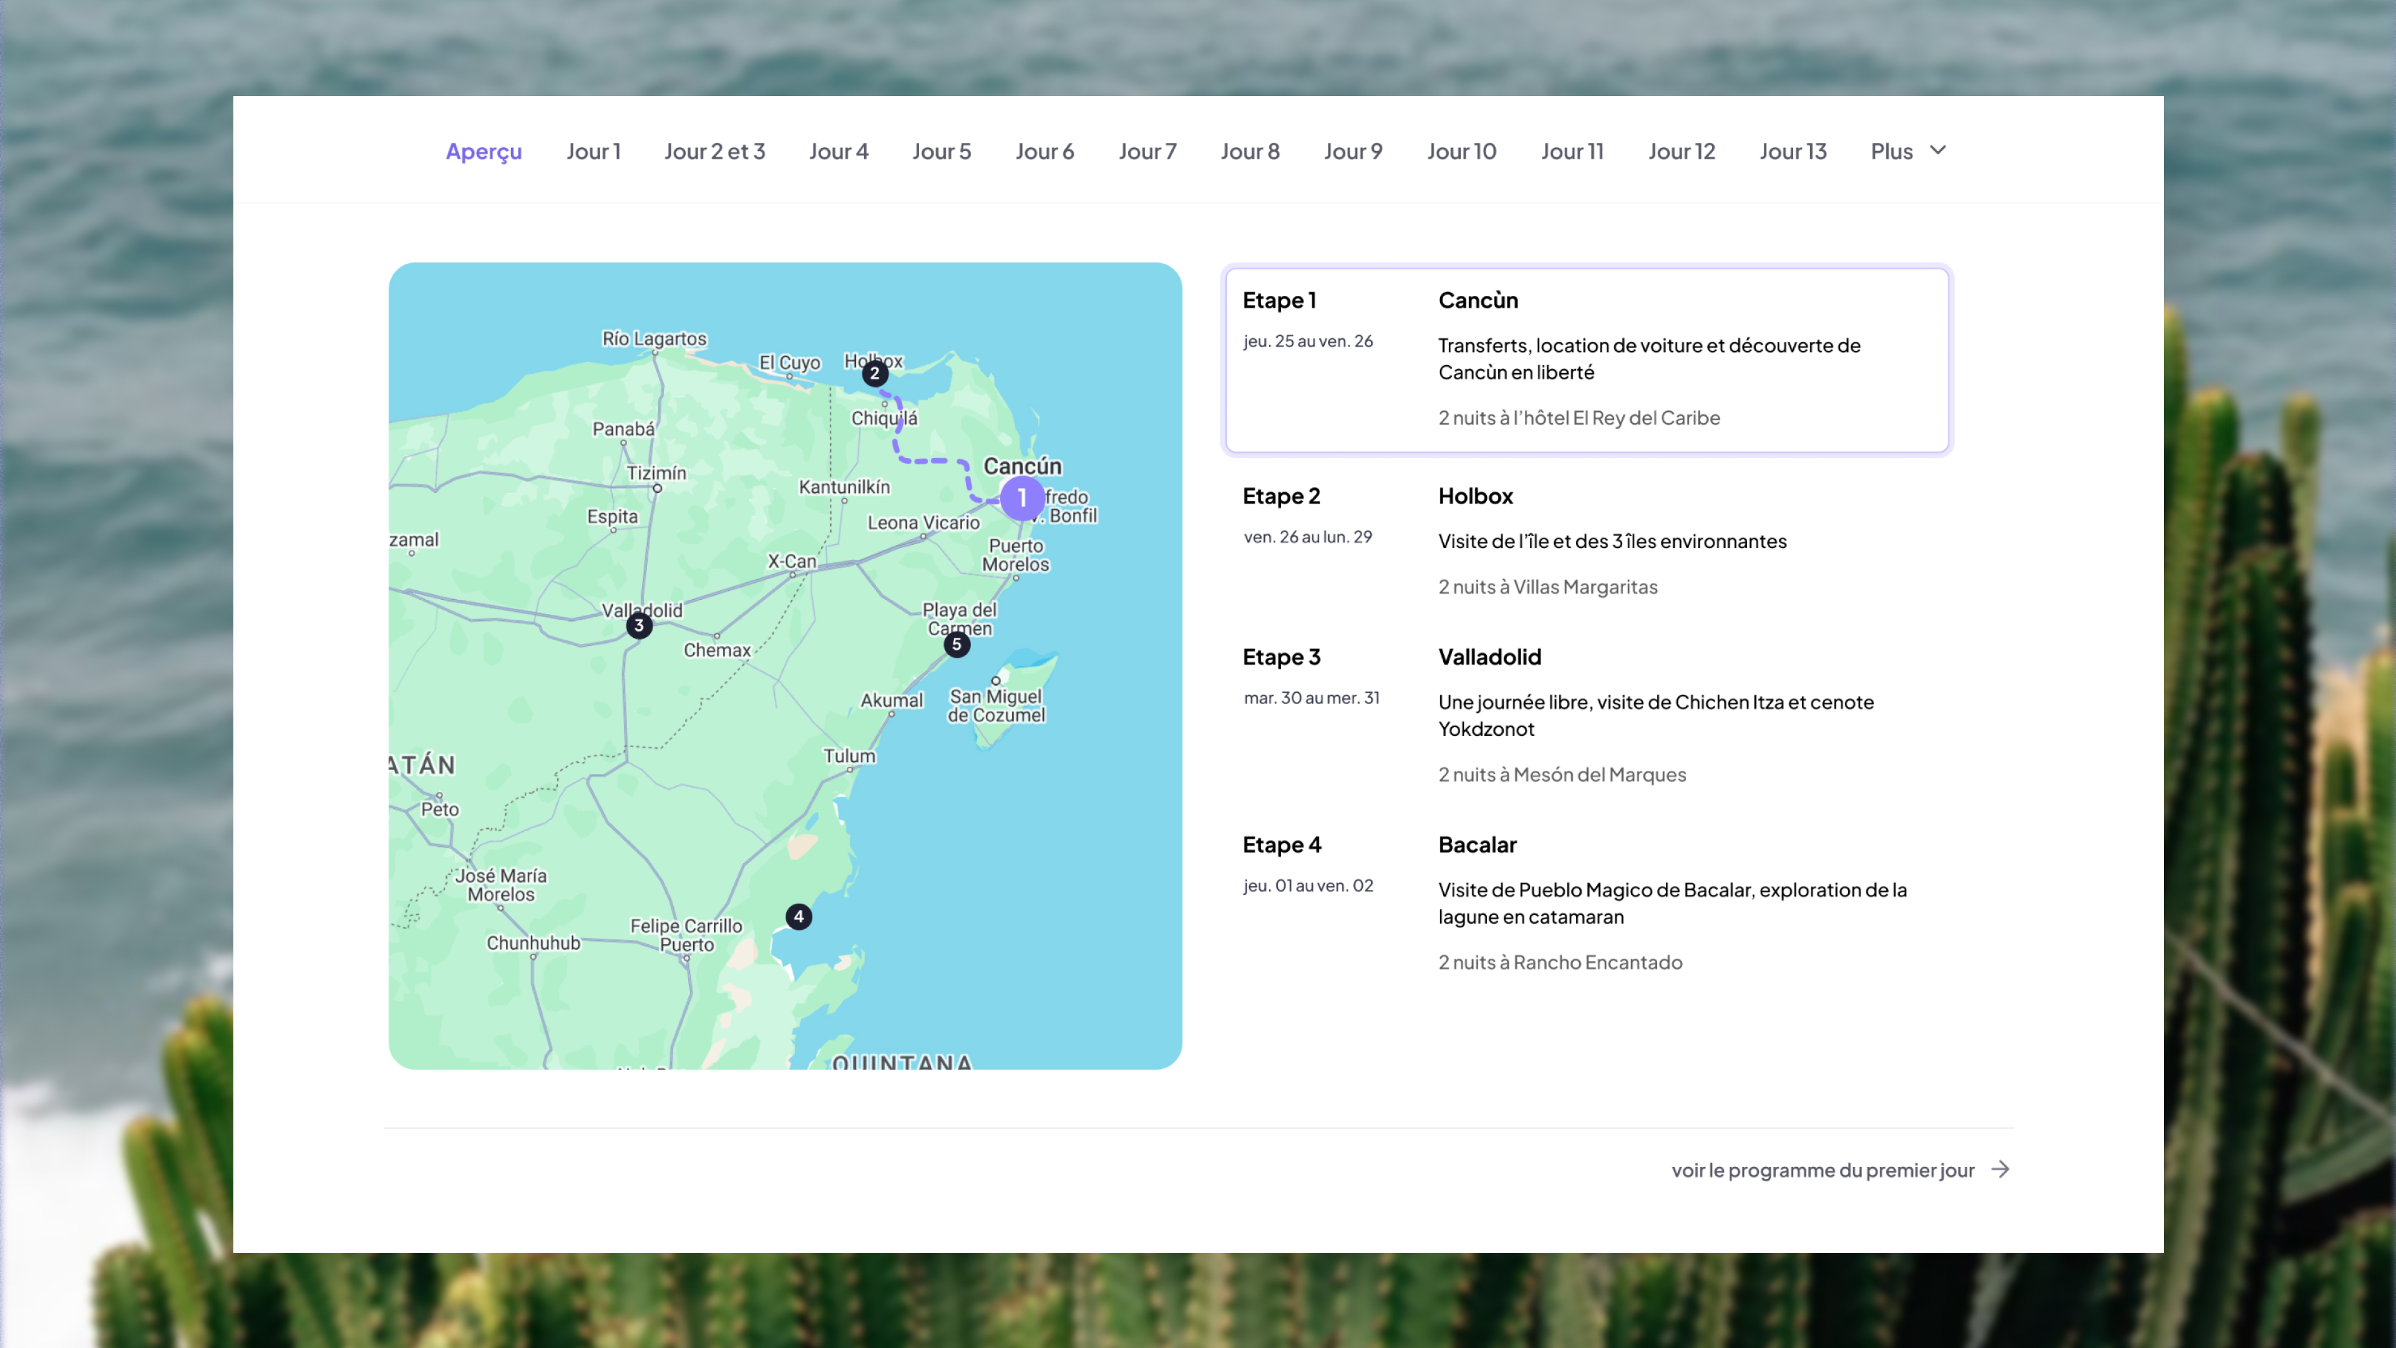Select map marker 3 at Valladolid

pyautogui.click(x=639, y=625)
